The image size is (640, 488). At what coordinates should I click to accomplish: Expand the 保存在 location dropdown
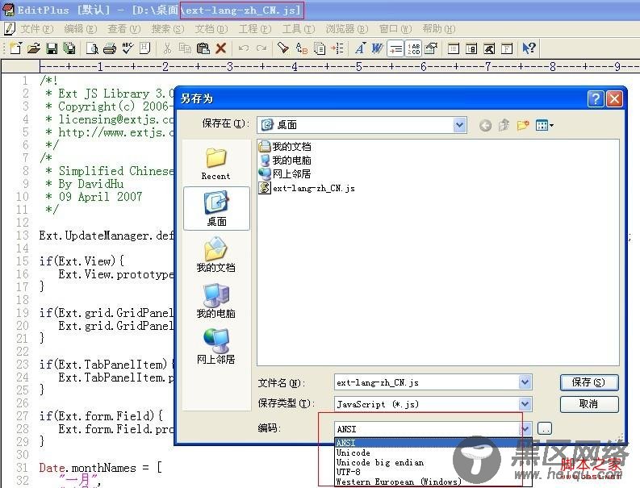(459, 125)
